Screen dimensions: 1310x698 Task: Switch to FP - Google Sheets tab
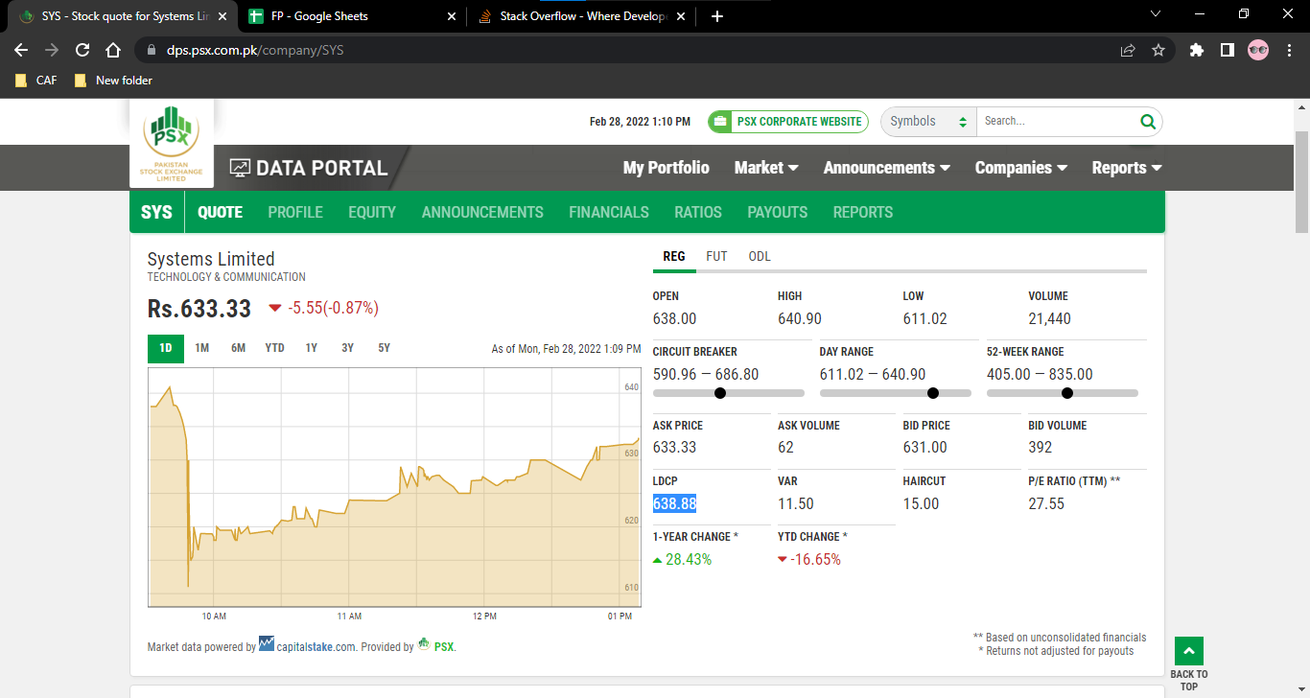(351, 16)
